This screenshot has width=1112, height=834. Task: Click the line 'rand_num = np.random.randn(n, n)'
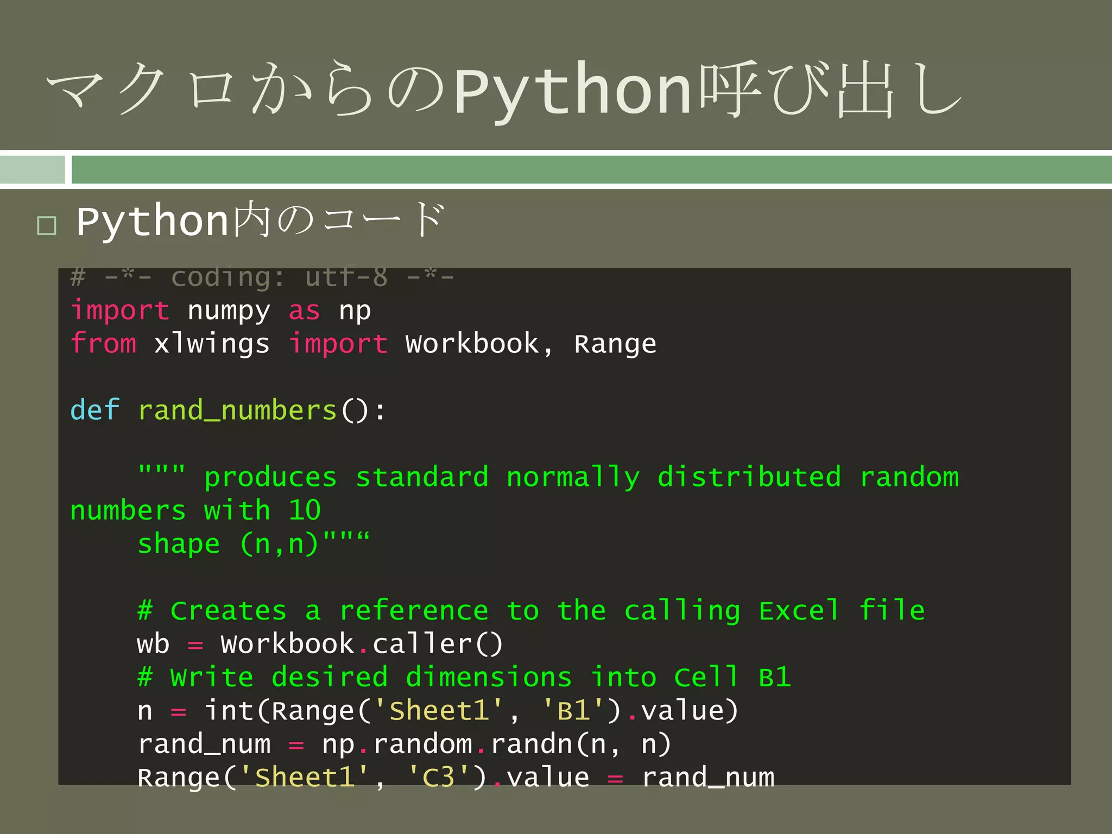coord(405,744)
